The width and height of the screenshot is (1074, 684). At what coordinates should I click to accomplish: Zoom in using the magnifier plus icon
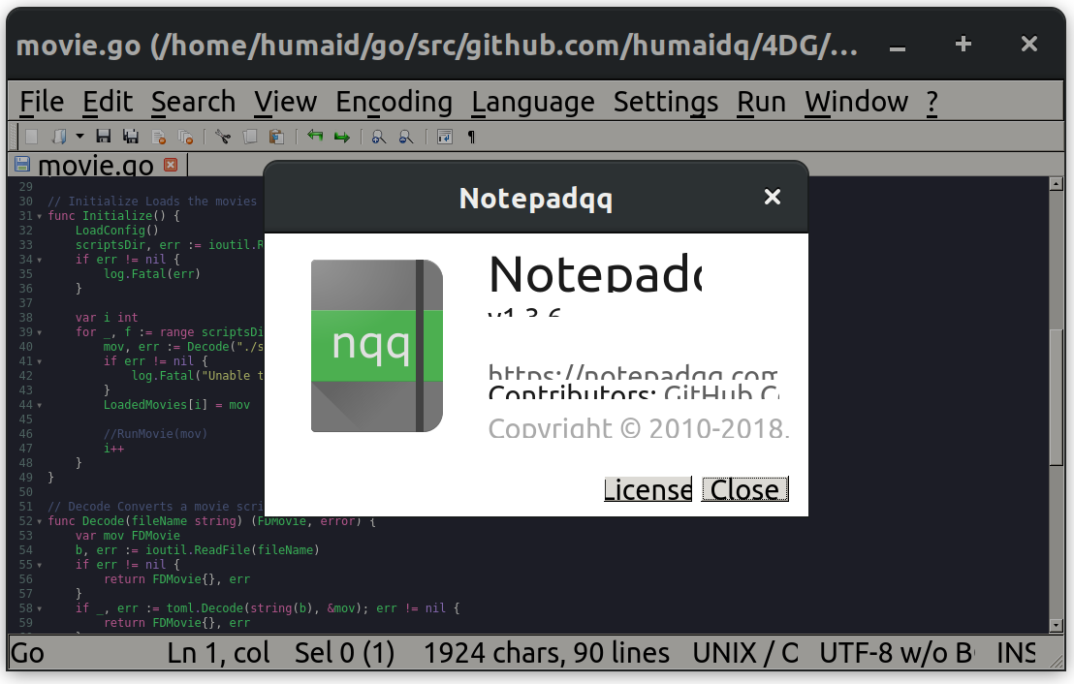click(x=377, y=136)
